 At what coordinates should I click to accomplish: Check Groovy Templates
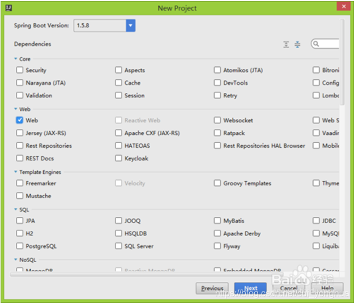(x=217, y=183)
